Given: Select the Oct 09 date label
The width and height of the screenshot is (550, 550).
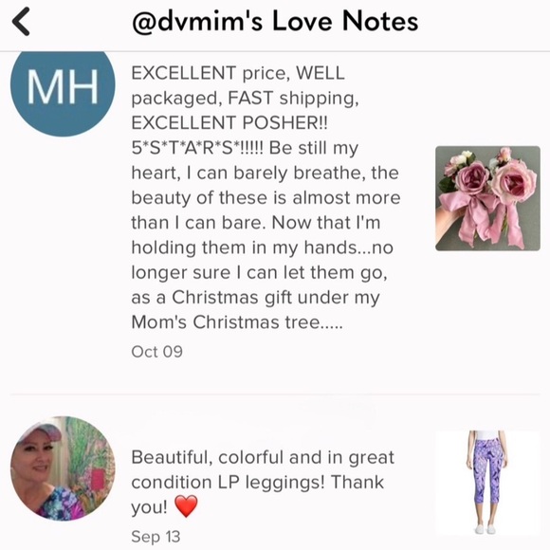Looking at the screenshot, I should tap(156, 352).
